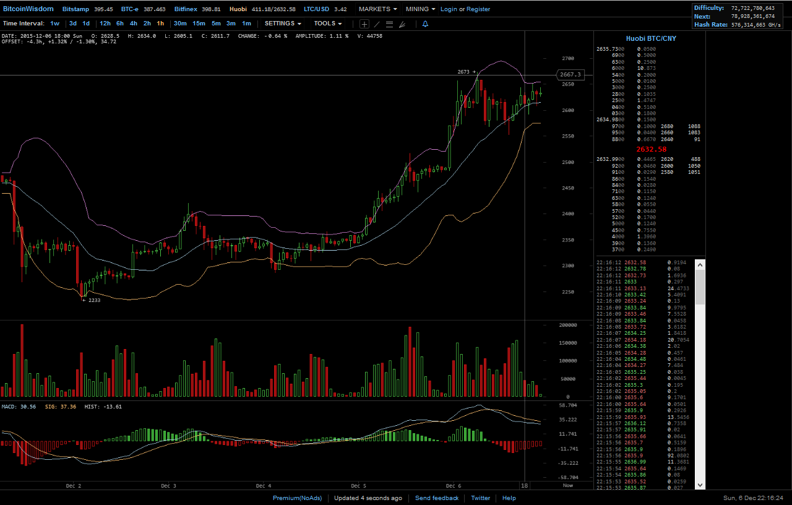Click the 'Updated 4 seconds ago' status
Viewport: 792px width, 505px height.
click(x=368, y=498)
